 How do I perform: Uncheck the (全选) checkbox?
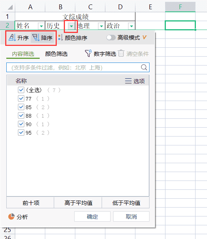[x=21, y=90]
